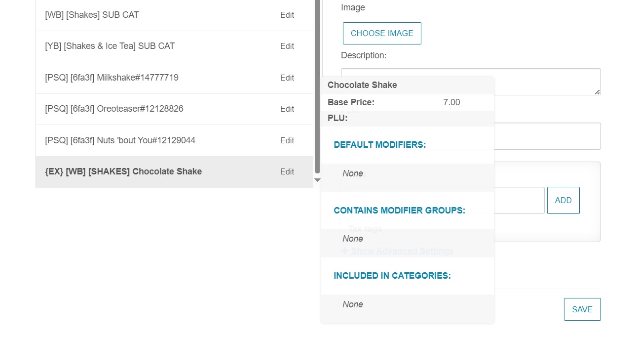Click the tag input field beside ADD
Screen dimensions: 637x337
point(518,201)
